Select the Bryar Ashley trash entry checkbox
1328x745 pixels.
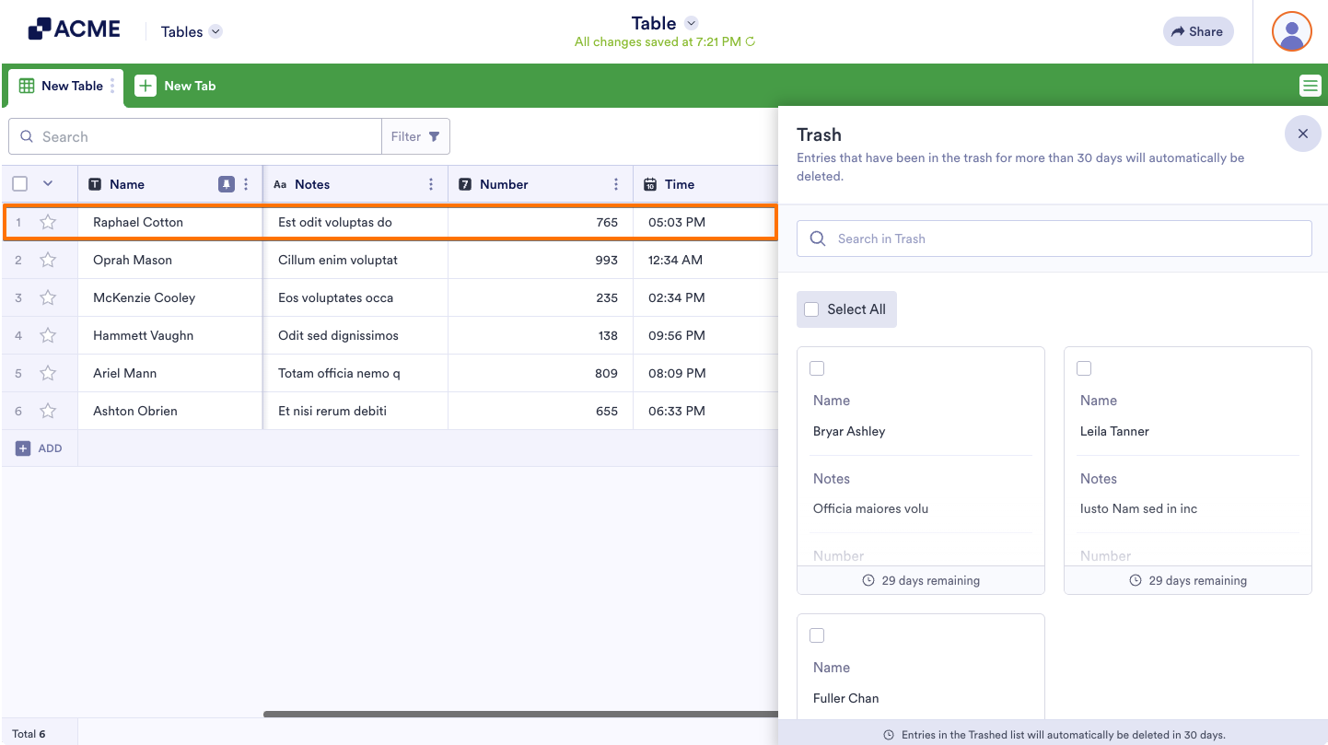(x=817, y=368)
